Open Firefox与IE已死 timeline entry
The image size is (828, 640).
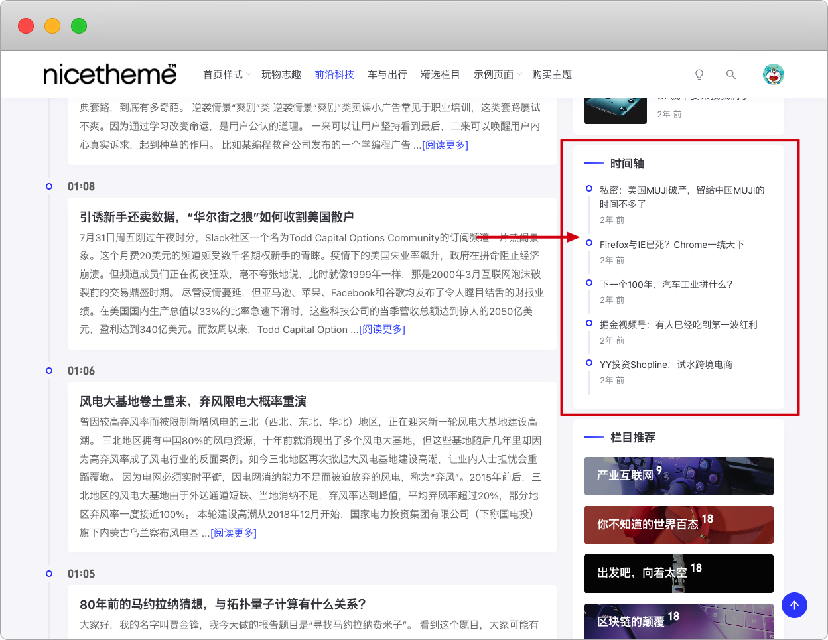coord(672,245)
